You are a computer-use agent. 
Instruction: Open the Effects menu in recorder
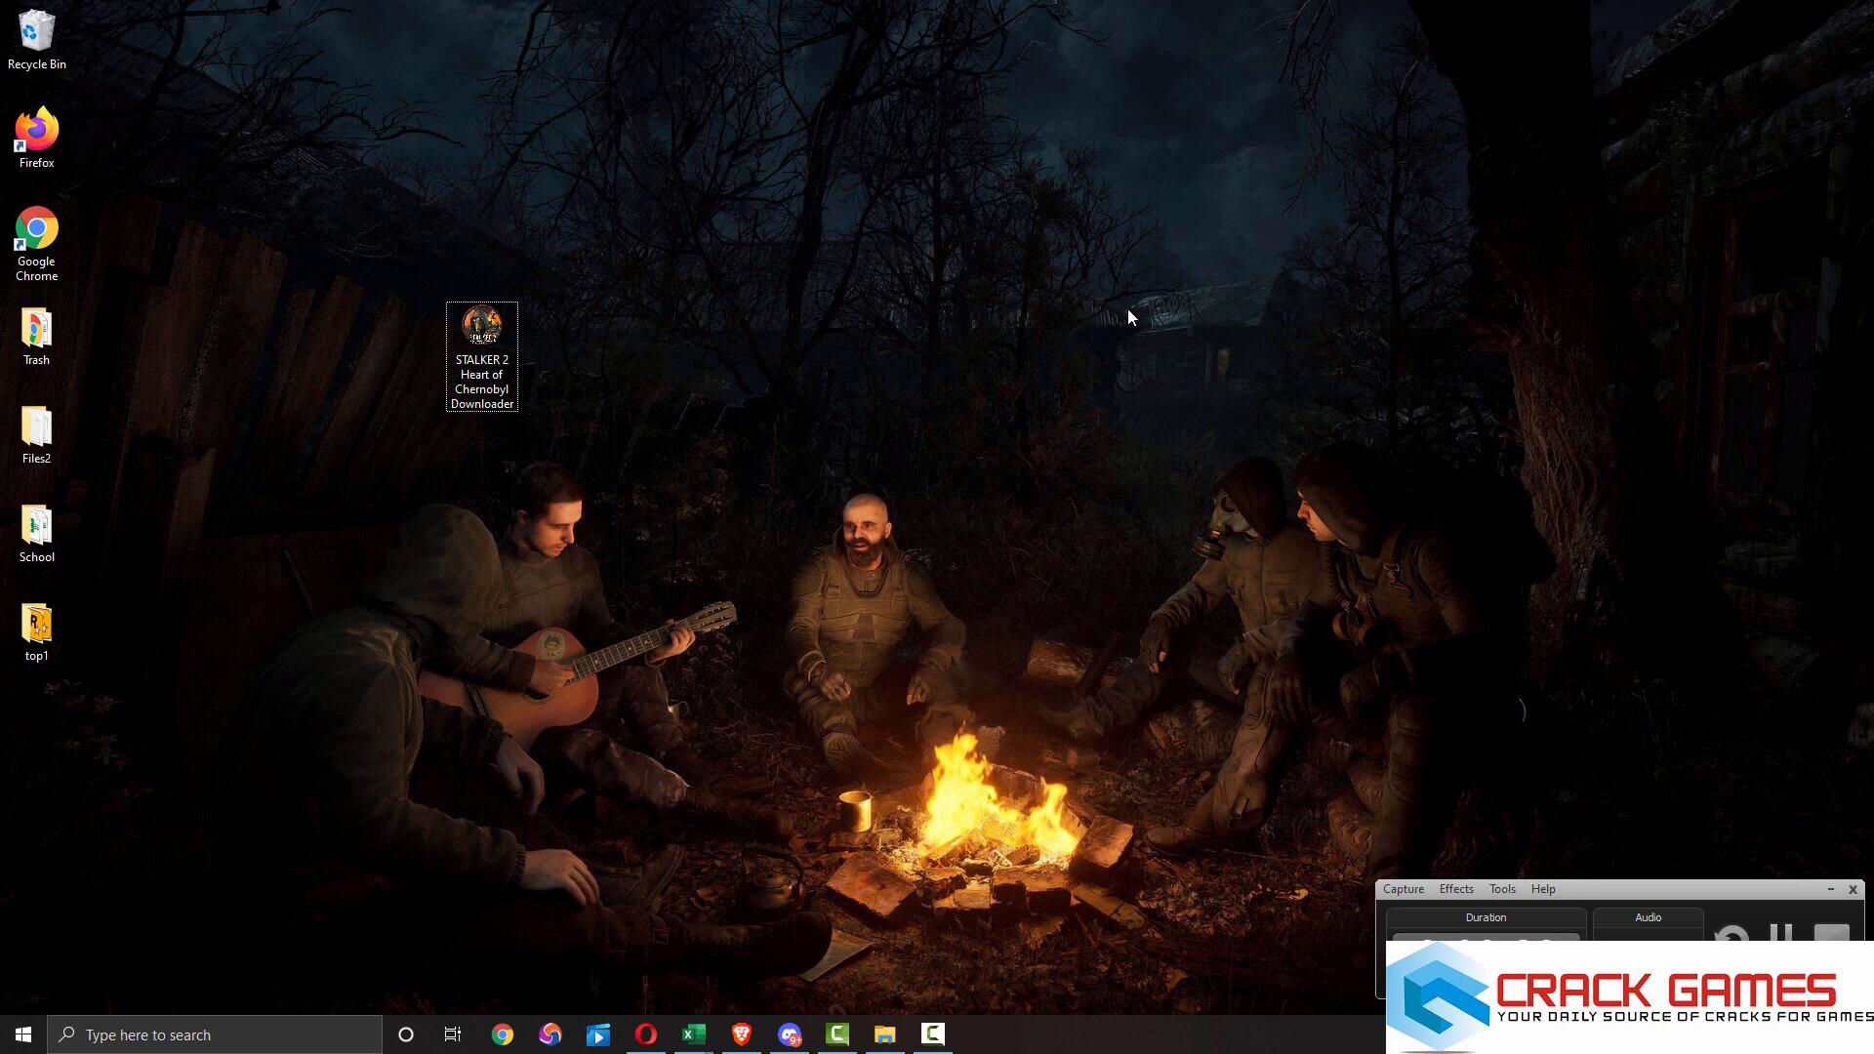pos(1455,889)
